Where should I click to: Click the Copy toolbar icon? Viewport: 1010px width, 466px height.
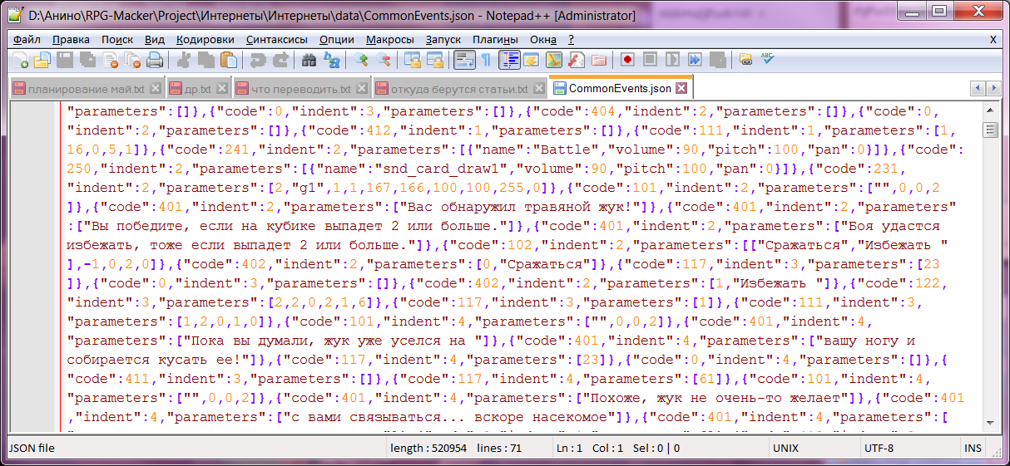(205, 60)
